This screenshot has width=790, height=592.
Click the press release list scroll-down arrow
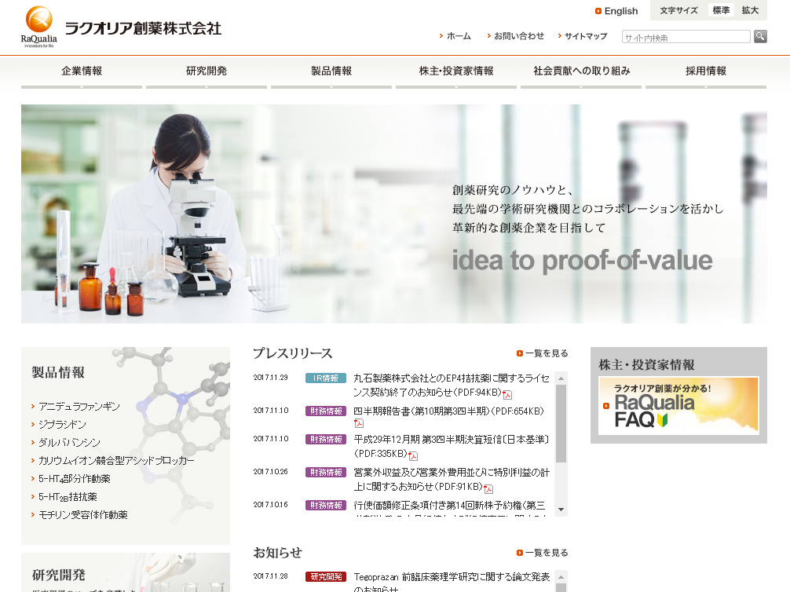[561, 510]
